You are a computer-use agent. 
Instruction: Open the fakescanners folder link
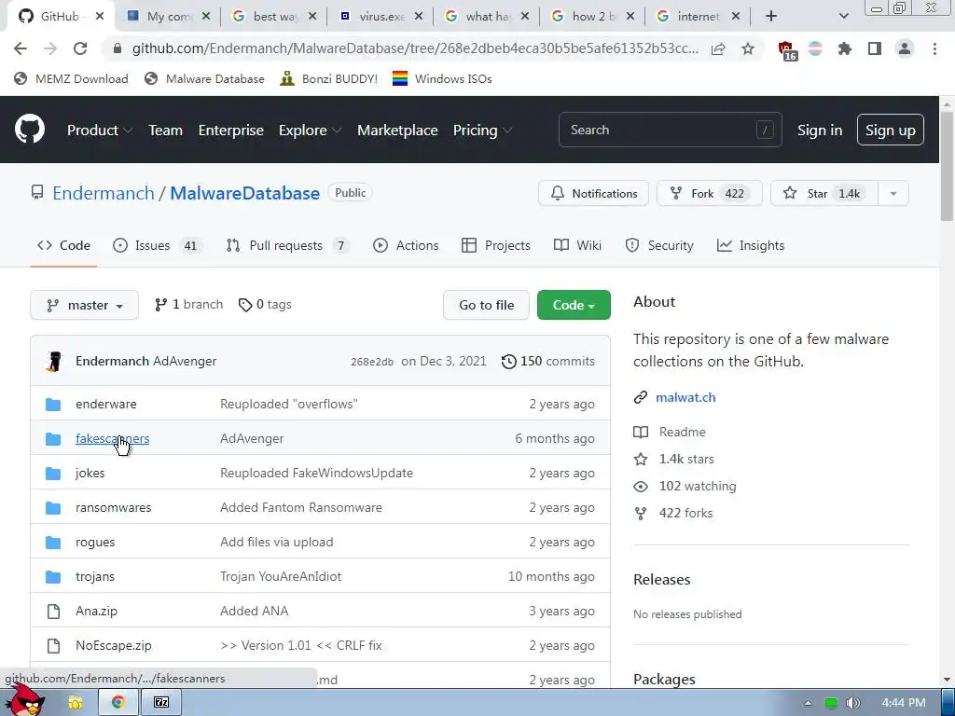pyautogui.click(x=112, y=438)
